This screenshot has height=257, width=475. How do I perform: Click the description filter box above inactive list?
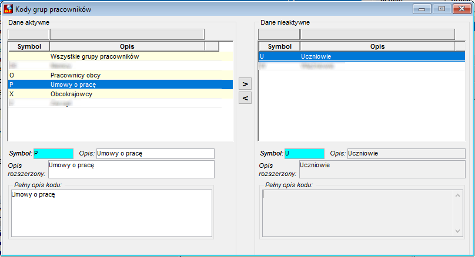pyautogui.click(x=377, y=35)
